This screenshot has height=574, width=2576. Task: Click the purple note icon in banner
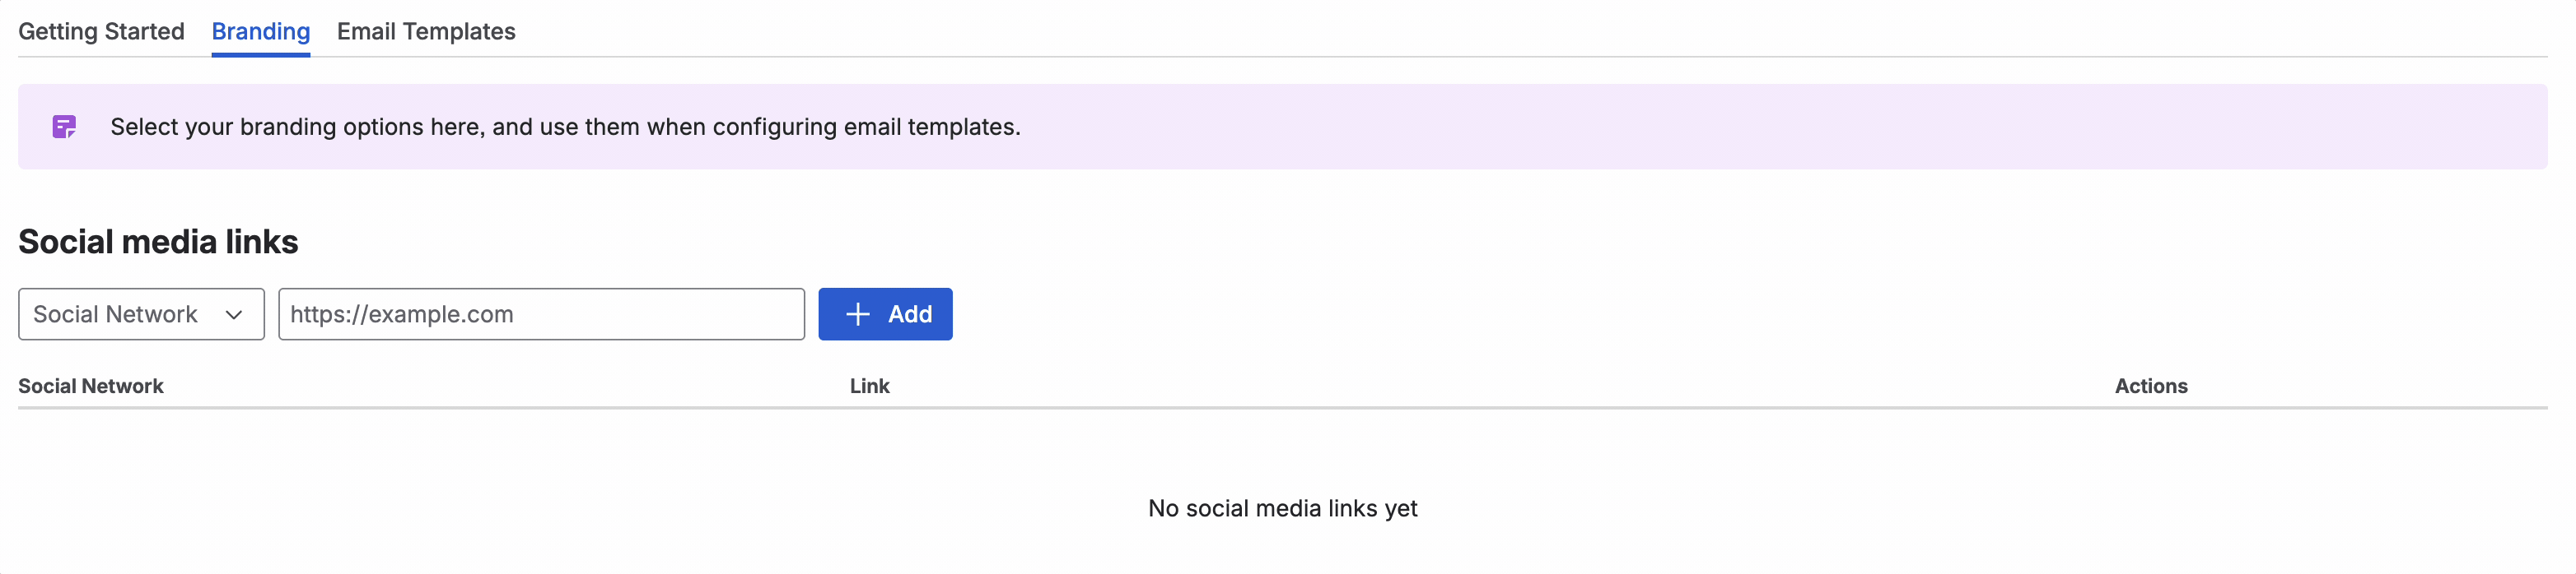(64, 127)
